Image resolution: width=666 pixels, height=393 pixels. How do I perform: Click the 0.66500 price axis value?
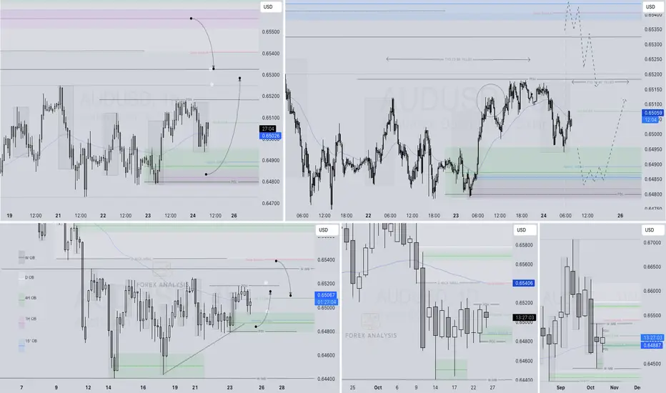(652, 267)
